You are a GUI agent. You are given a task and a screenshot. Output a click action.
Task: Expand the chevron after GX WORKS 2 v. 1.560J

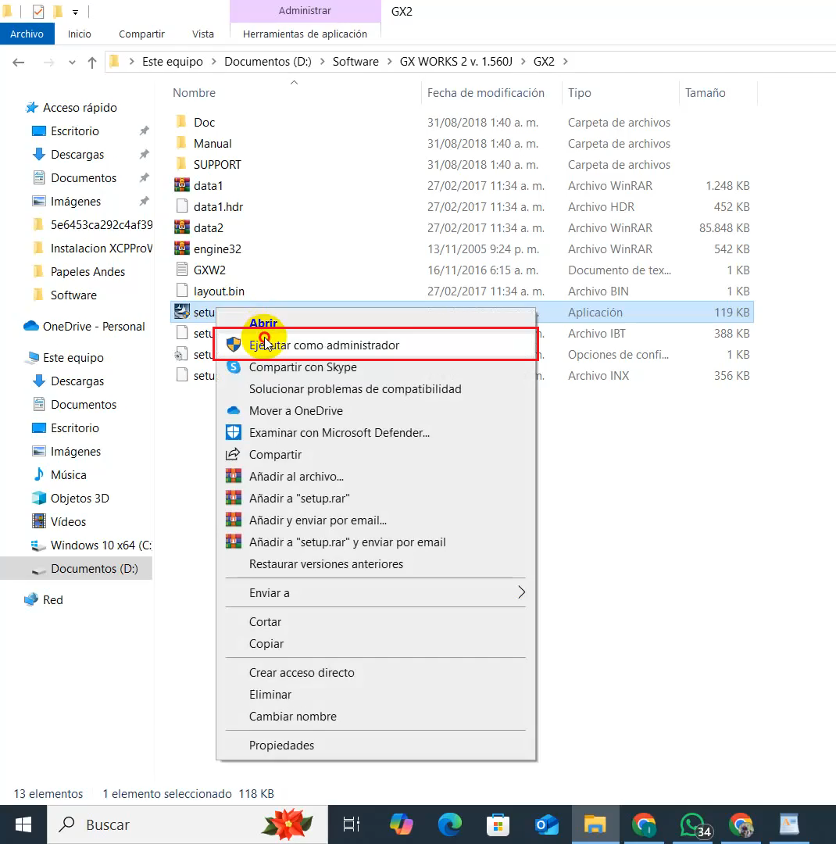tap(523, 62)
